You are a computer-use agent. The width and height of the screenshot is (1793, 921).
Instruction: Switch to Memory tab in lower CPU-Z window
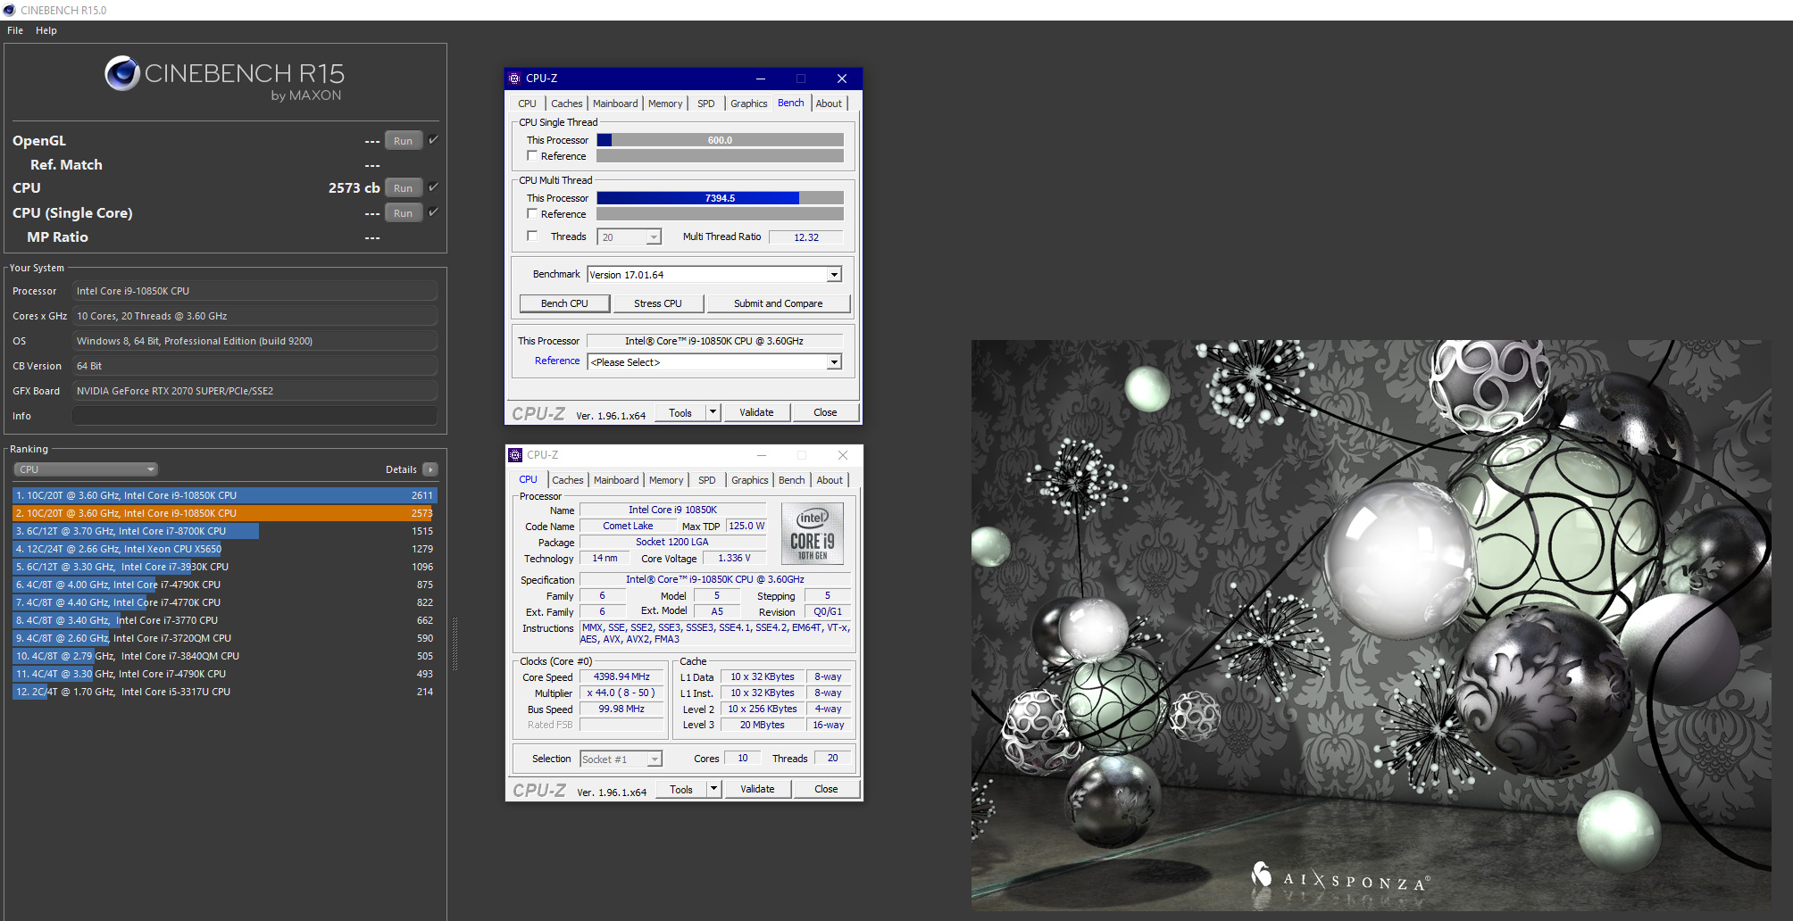click(x=666, y=480)
